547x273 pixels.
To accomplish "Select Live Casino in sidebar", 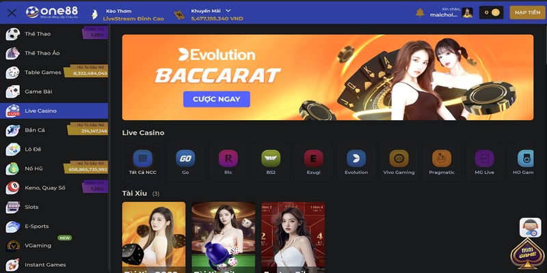I will click(x=54, y=111).
